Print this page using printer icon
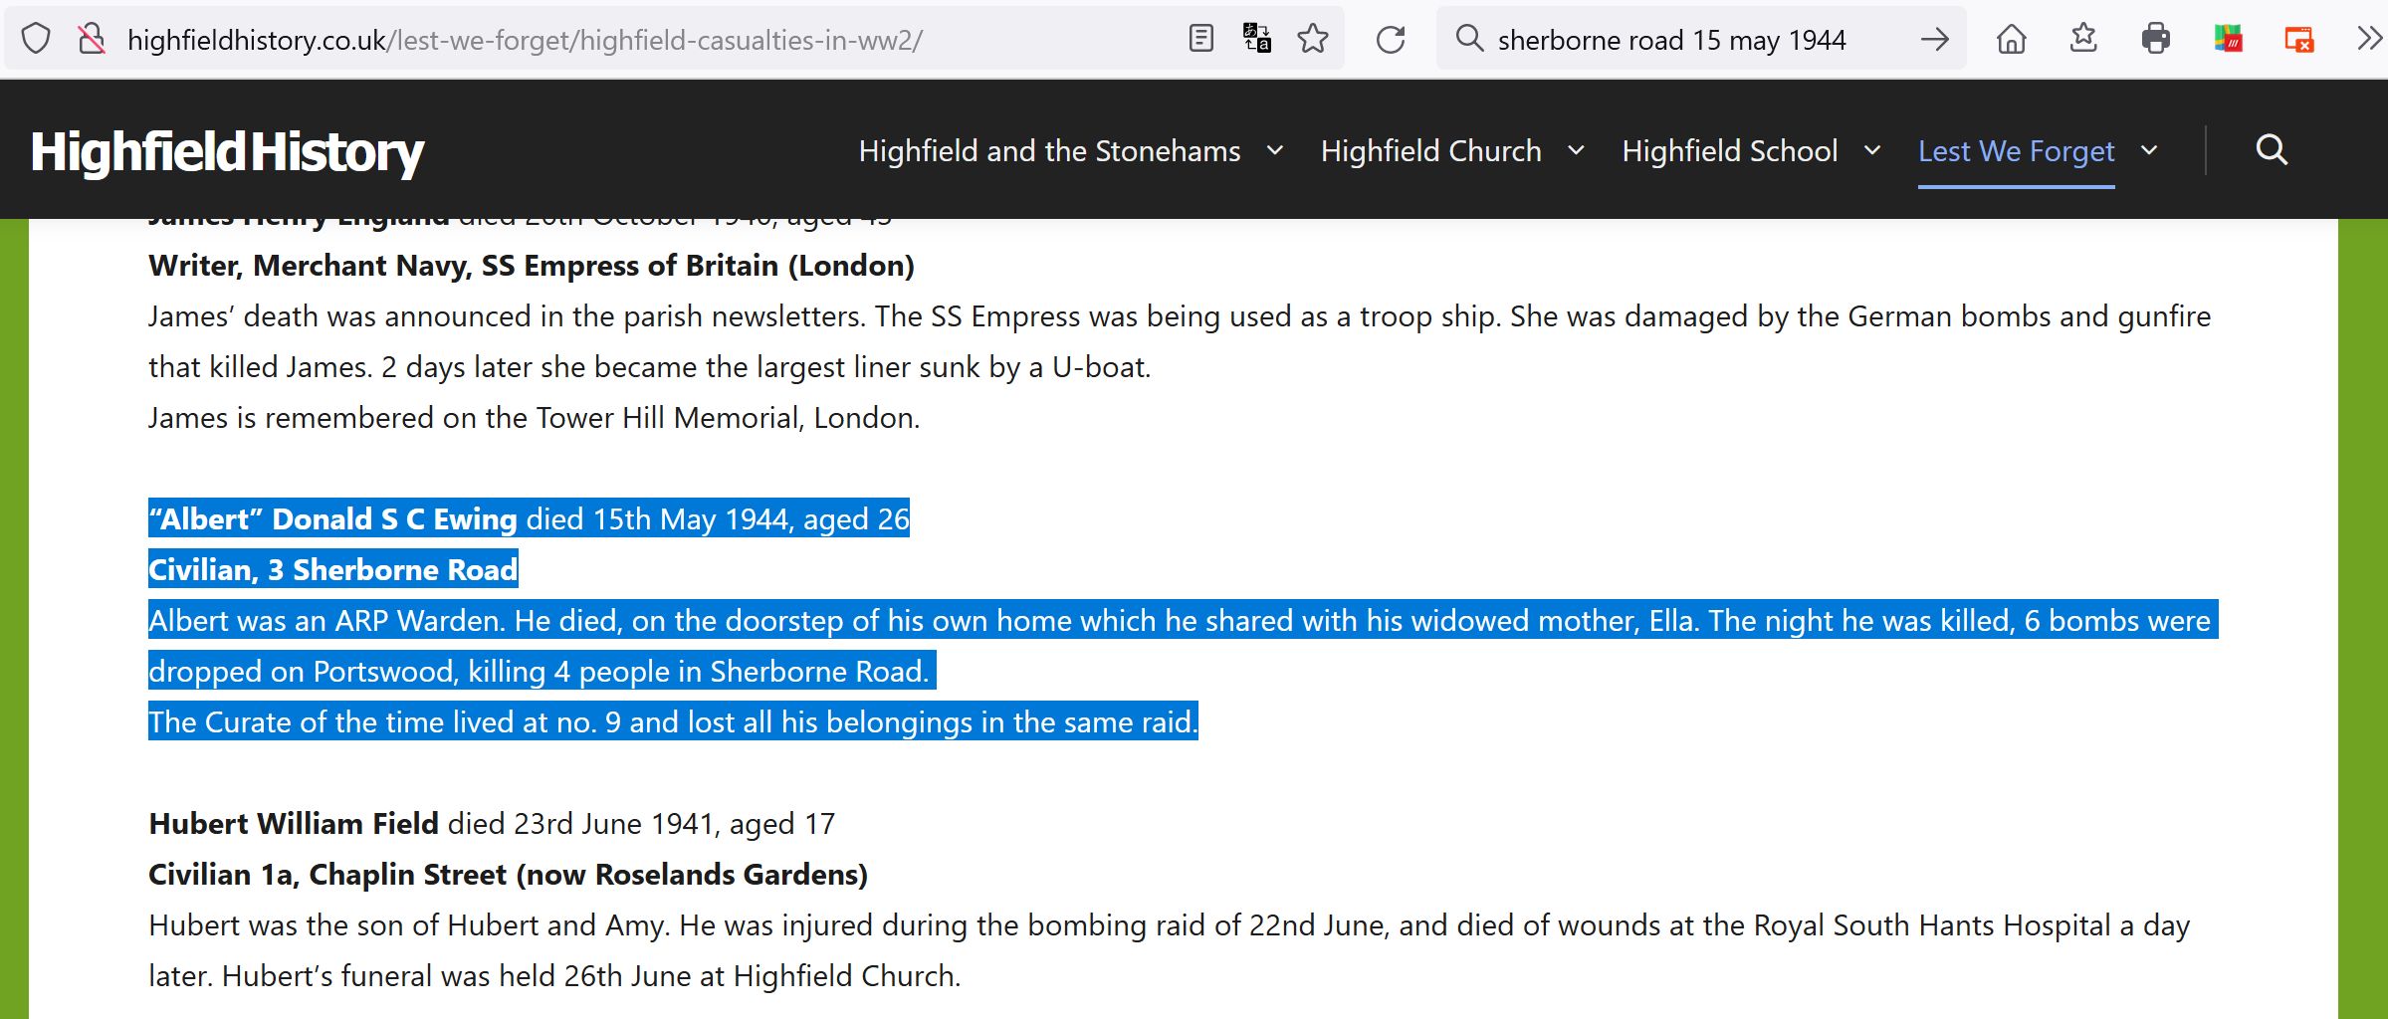The height and width of the screenshot is (1019, 2388). click(x=2156, y=40)
